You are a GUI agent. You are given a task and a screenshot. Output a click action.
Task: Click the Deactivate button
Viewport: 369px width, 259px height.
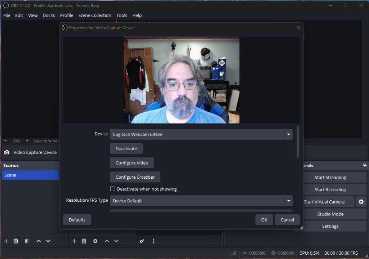126,148
